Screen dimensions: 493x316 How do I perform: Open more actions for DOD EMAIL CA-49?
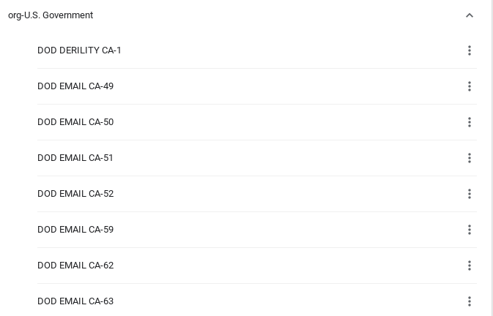pos(470,86)
